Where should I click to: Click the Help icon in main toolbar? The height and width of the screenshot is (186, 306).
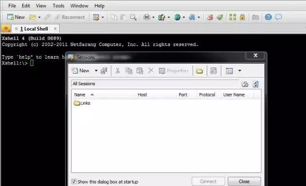click(268, 17)
